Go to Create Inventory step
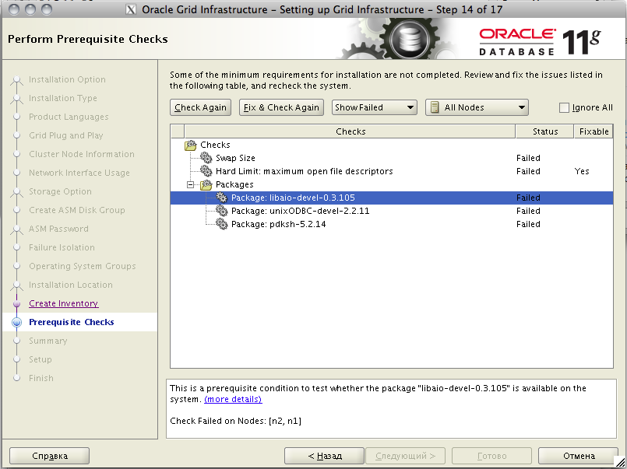This screenshot has height=469, width=627. 63,303
